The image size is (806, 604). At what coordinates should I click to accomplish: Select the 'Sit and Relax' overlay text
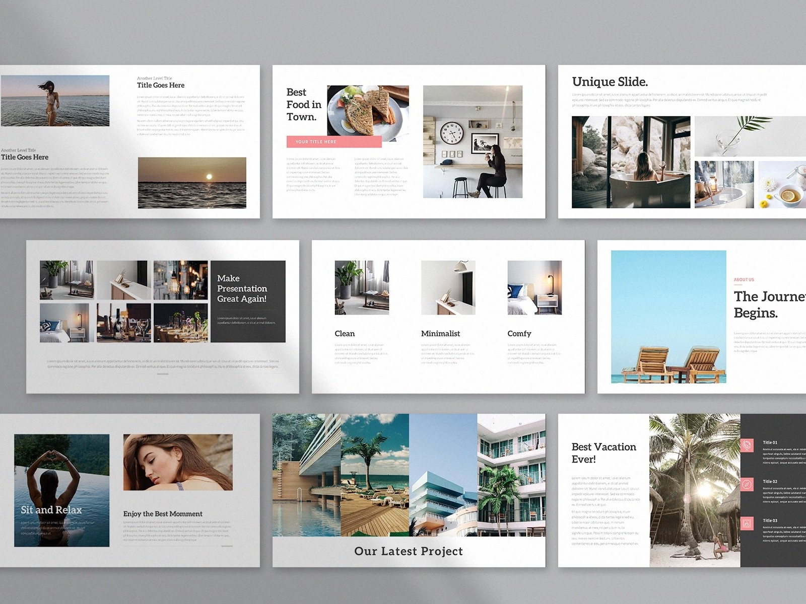click(x=51, y=510)
